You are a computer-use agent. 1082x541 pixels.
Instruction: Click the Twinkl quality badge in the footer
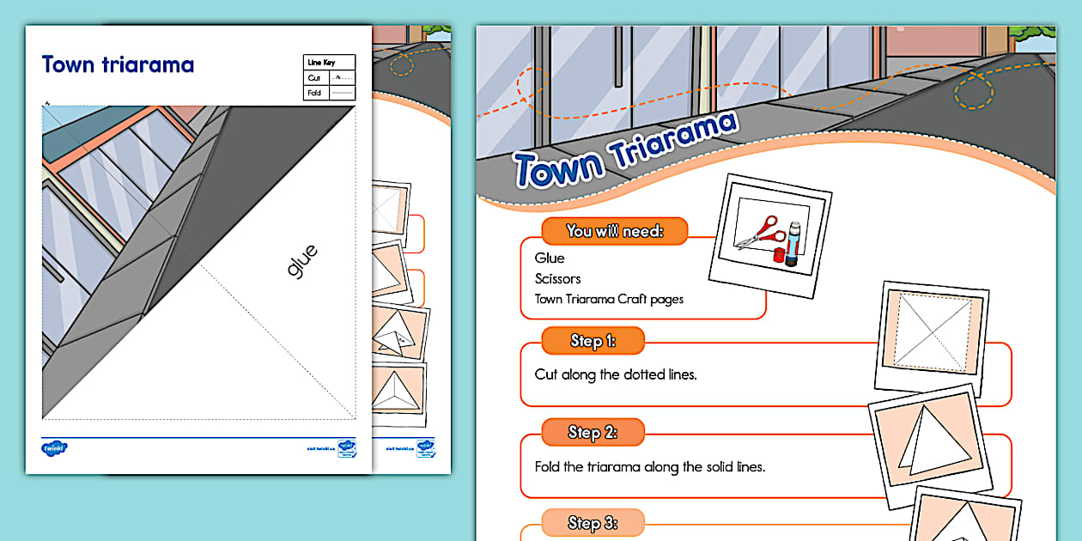tap(346, 448)
